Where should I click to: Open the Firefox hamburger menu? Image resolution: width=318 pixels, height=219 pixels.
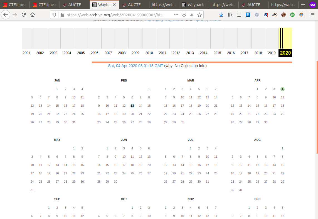click(x=313, y=15)
